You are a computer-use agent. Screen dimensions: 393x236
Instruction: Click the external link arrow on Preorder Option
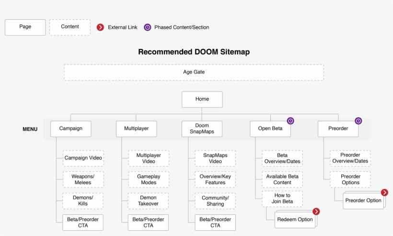[384, 192]
